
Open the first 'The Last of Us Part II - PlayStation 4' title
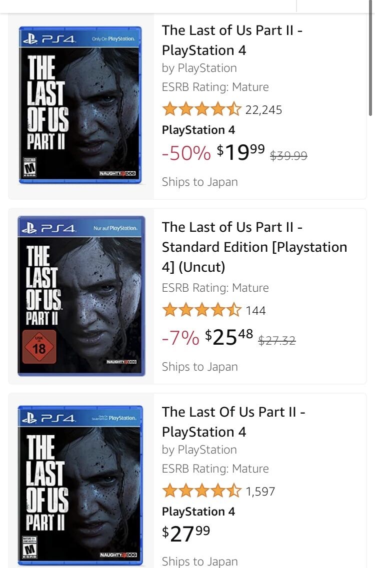coord(232,40)
